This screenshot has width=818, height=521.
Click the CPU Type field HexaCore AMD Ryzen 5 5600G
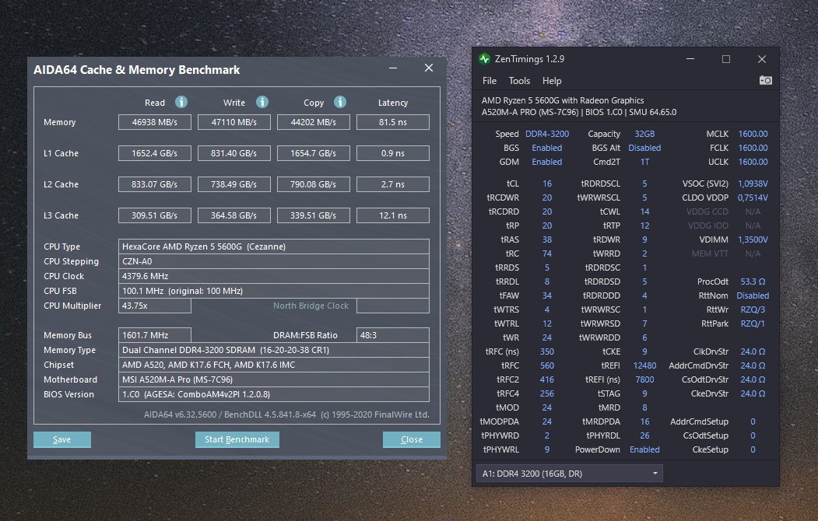(x=274, y=247)
